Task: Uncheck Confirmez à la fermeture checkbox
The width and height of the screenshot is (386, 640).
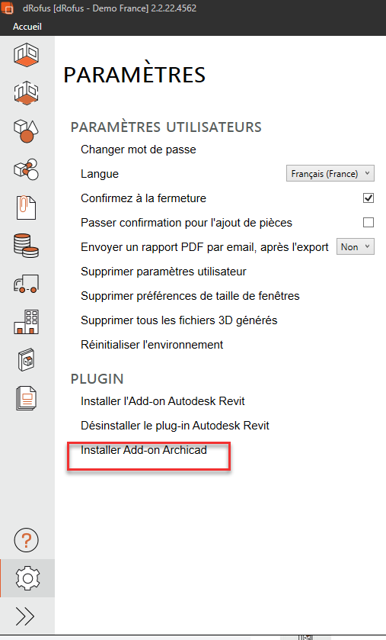Action: coord(368,198)
